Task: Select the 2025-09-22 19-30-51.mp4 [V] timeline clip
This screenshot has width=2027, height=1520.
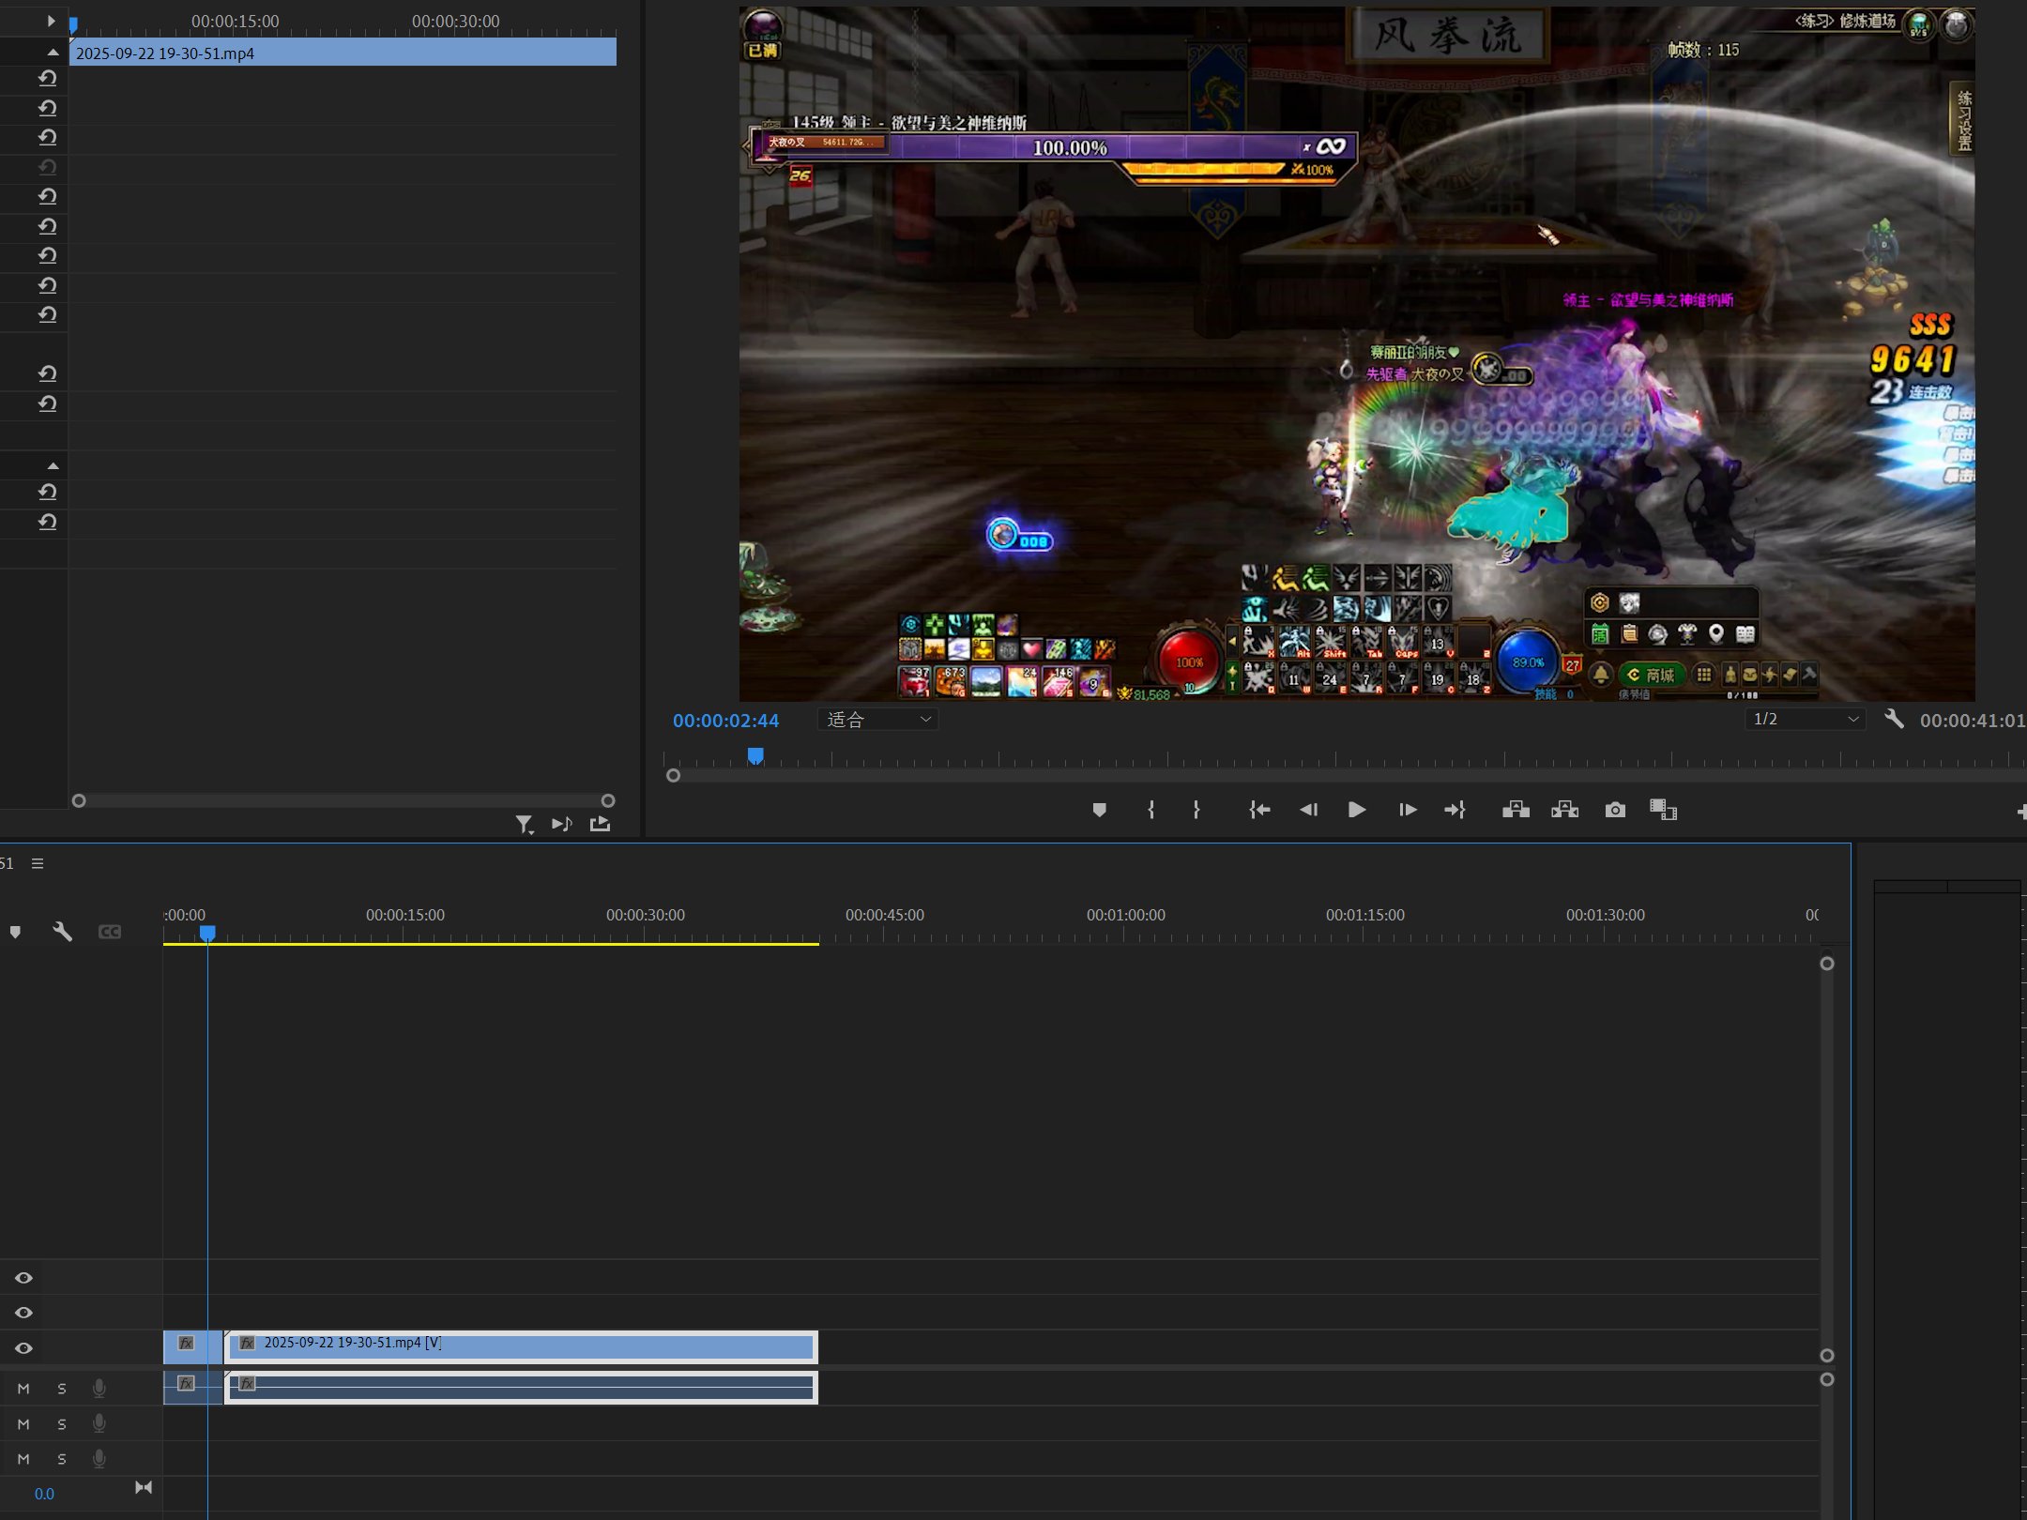Action: tap(521, 1346)
